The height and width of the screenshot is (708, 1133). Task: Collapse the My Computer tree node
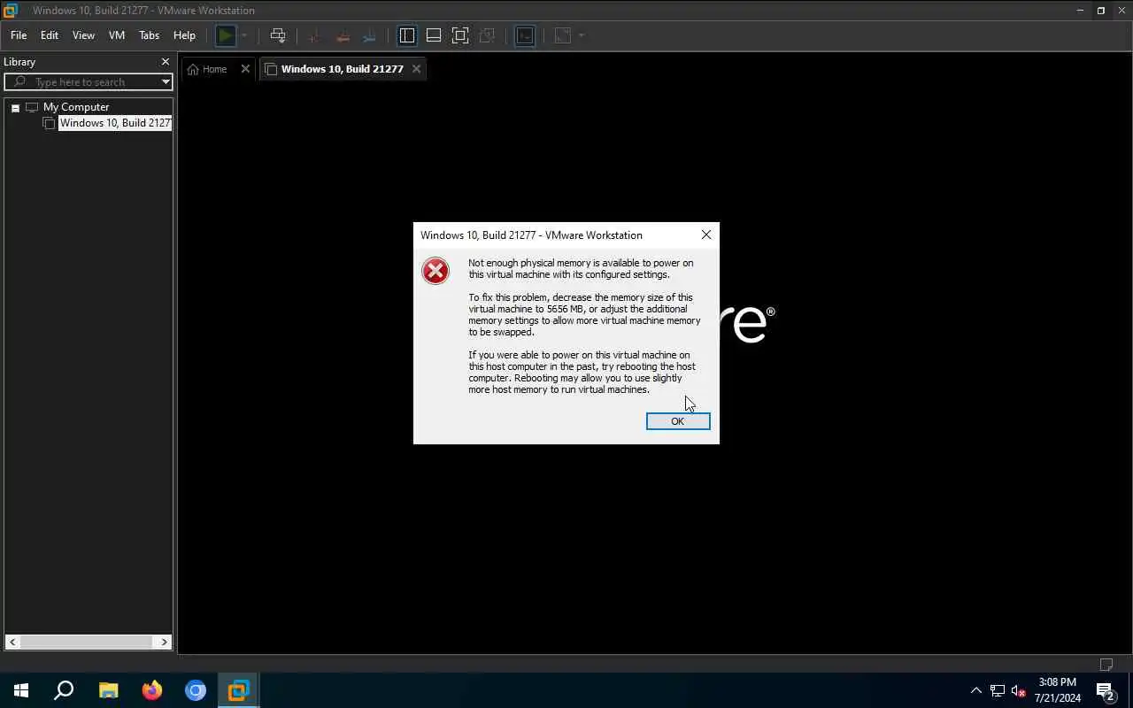(15, 108)
